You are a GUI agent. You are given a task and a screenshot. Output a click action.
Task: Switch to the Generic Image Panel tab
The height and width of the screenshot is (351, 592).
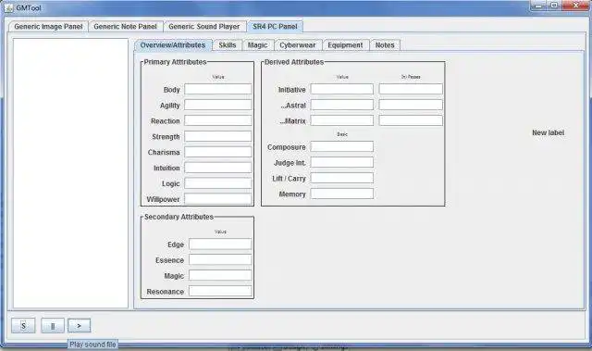pos(48,27)
